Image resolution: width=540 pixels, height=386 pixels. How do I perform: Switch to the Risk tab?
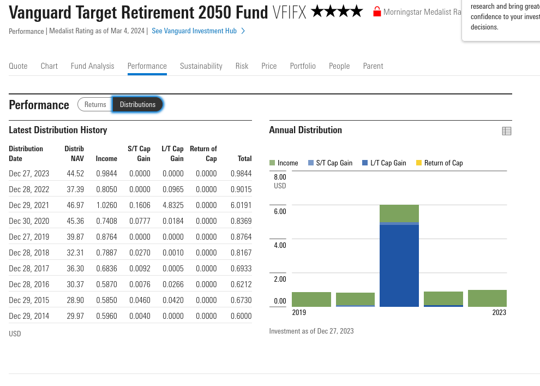242,66
